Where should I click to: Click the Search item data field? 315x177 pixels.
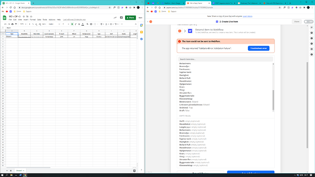click(226, 59)
